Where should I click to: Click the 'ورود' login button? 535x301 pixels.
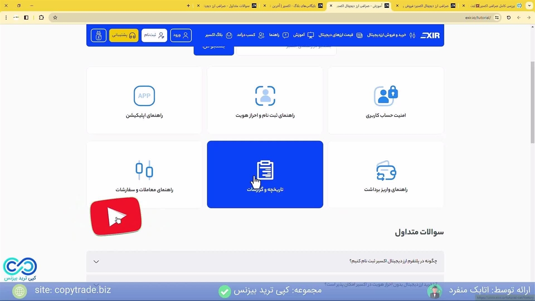181,35
